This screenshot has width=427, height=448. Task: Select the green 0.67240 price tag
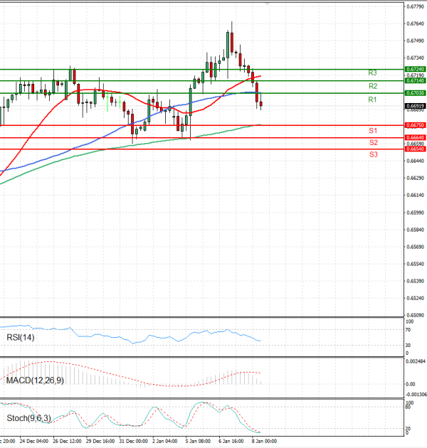[x=415, y=69]
